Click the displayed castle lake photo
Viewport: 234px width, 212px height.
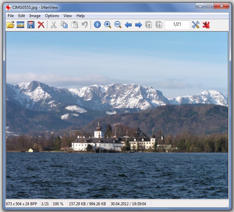pos(117,115)
